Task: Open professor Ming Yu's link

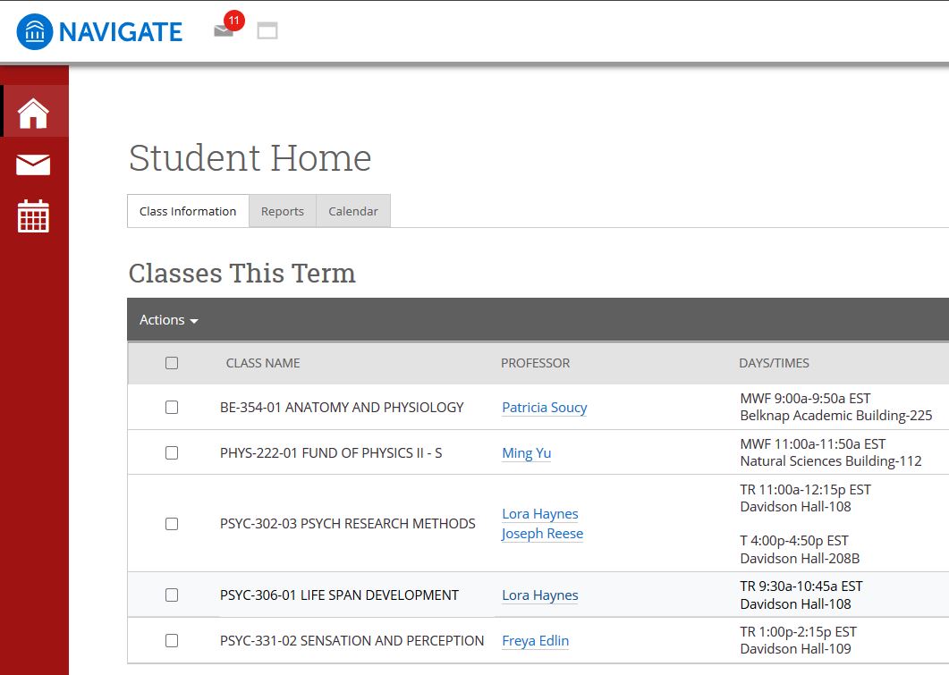Action: (526, 453)
